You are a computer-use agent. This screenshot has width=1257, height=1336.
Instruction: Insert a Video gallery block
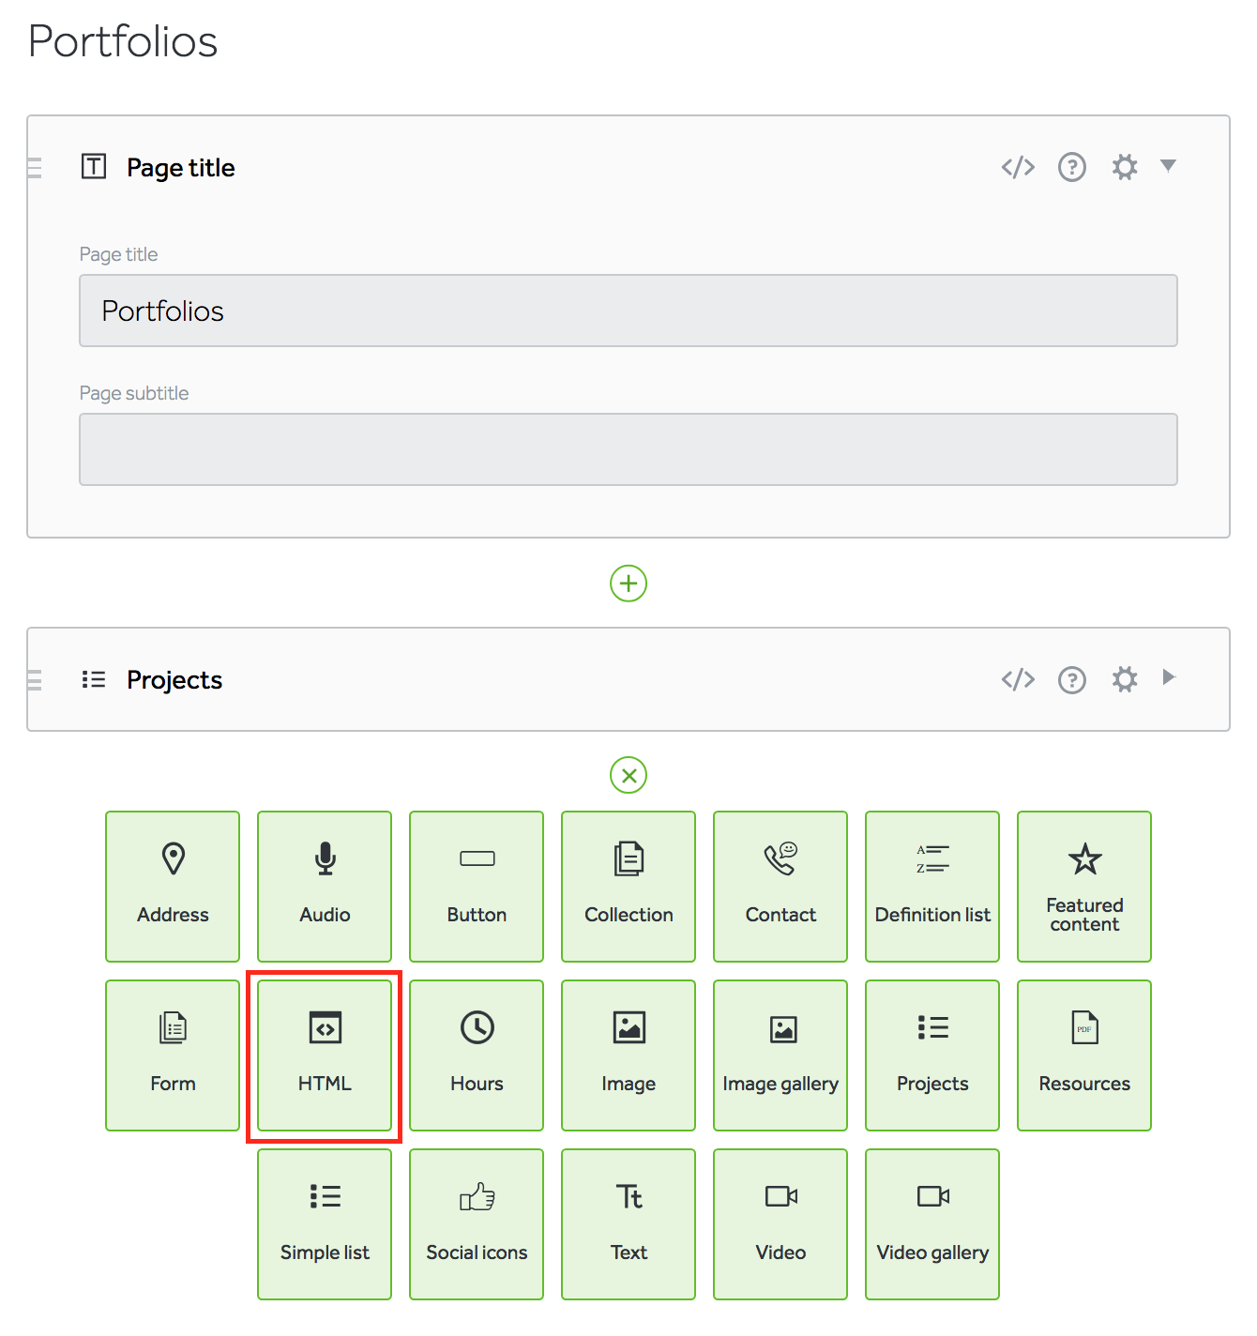[x=932, y=1224]
